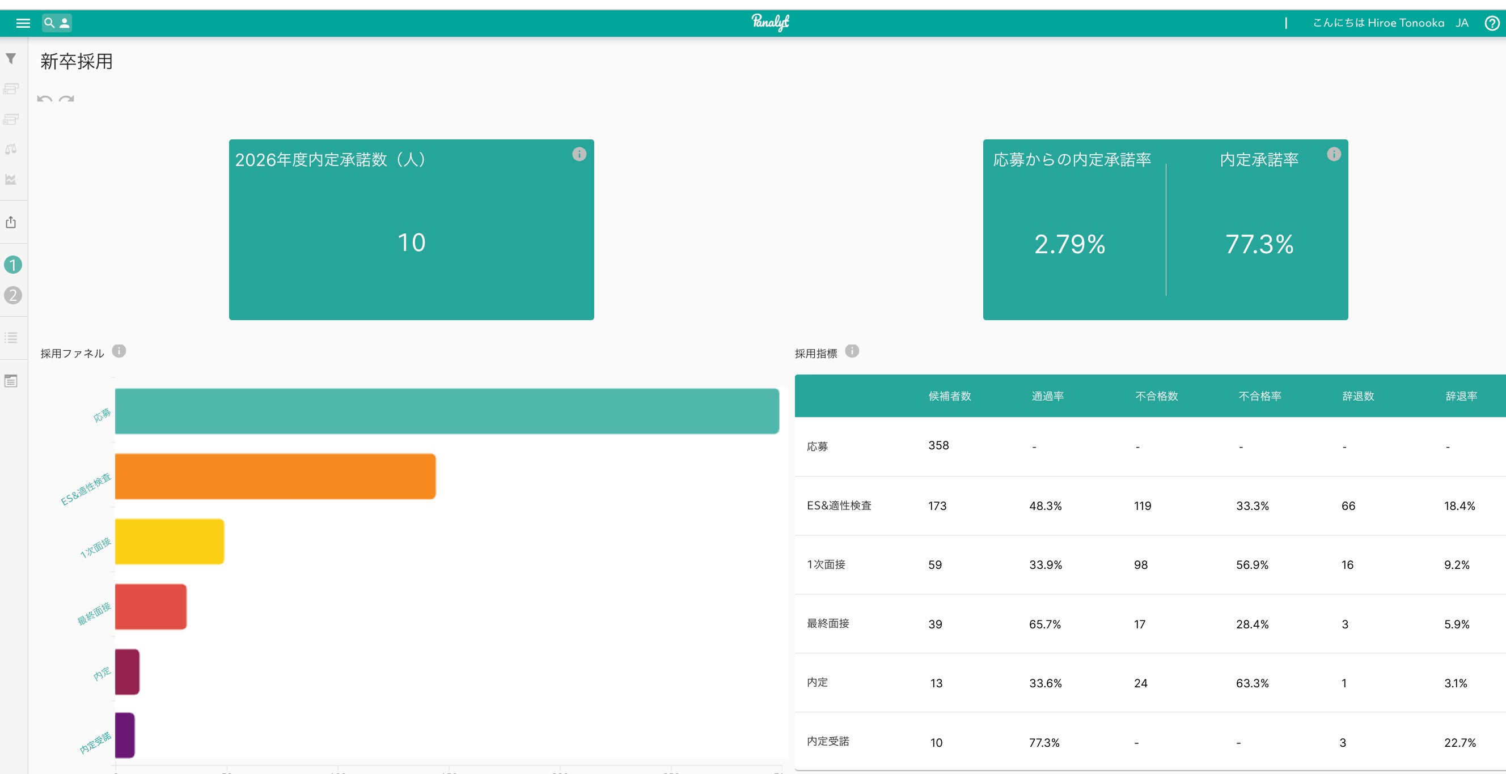
Task: Click info icon on 内定承諾数 card
Action: tap(579, 154)
